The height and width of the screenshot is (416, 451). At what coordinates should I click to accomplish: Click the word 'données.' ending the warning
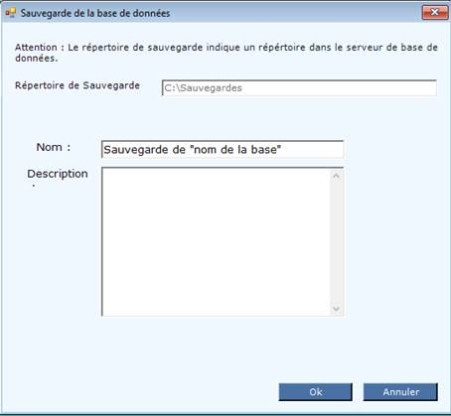[37, 59]
